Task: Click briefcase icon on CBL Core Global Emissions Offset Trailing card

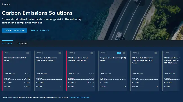Action: 156,53
